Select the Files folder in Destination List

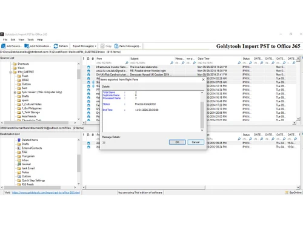[24, 152]
